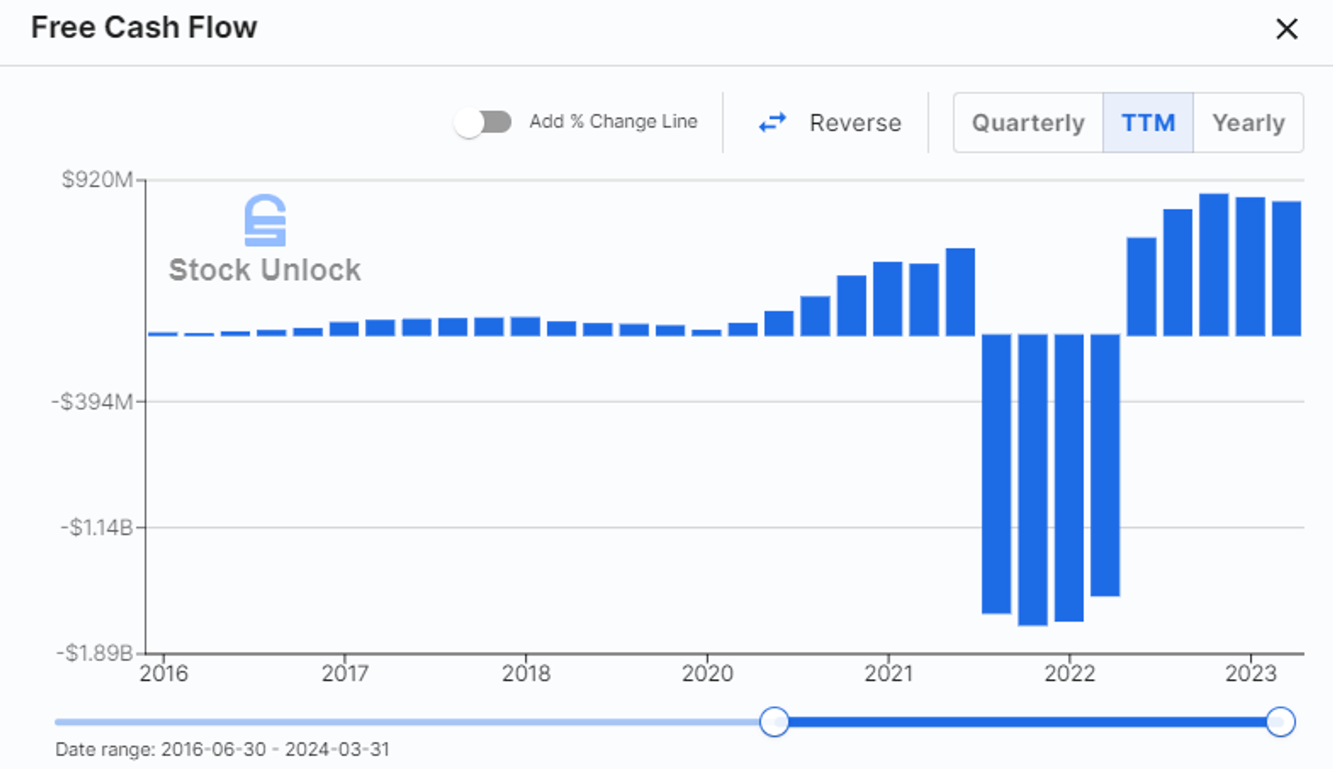Enable the Add % Change Line toggle
Image resolution: width=1333 pixels, height=769 pixels.
pyautogui.click(x=483, y=123)
